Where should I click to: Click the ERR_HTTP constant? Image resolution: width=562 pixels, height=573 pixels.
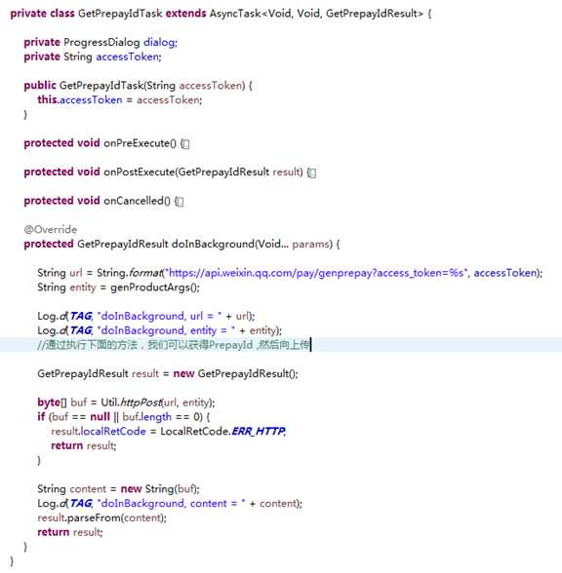(x=259, y=431)
